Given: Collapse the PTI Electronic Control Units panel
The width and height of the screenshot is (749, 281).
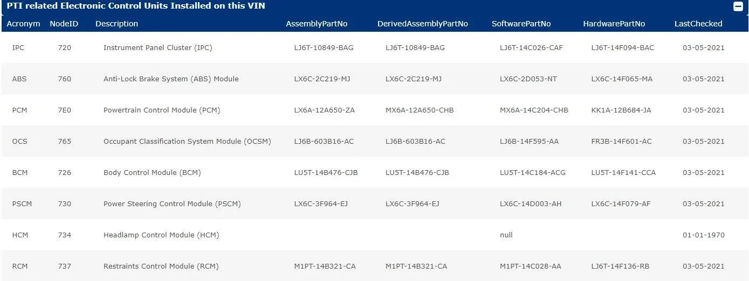Looking at the screenshot, I should [x=738, y=6].
